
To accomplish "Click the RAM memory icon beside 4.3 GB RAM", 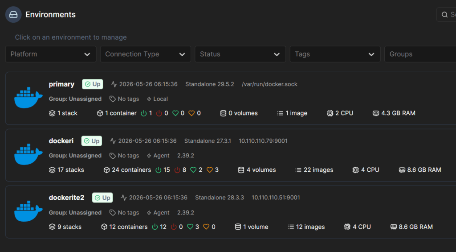I will [x=376, y=113].
